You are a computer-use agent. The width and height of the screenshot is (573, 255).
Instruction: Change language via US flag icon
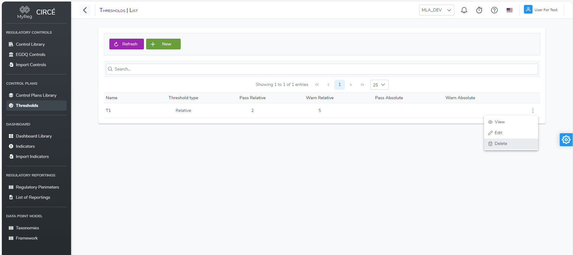tap(509, 10)
